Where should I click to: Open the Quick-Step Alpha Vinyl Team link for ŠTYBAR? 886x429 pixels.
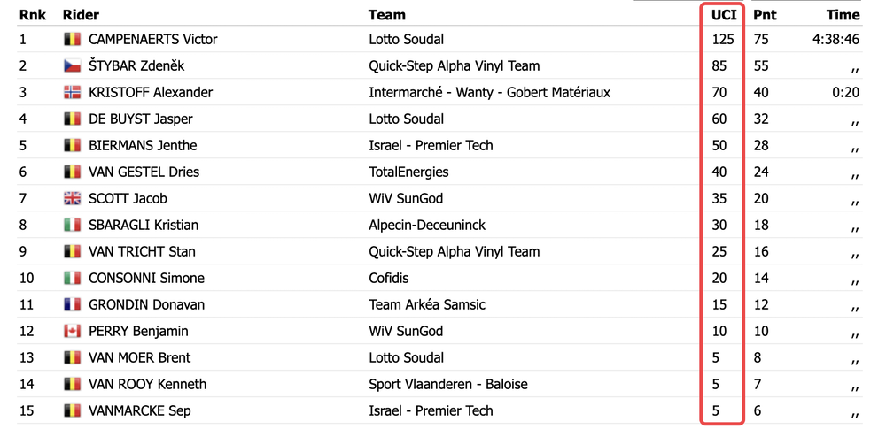tap(455, 66)
